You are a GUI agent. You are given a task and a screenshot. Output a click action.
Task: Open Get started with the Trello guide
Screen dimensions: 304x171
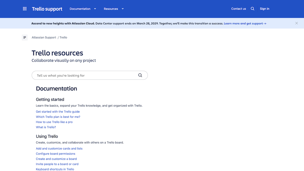pyautogui.click(x=58, y=112)
